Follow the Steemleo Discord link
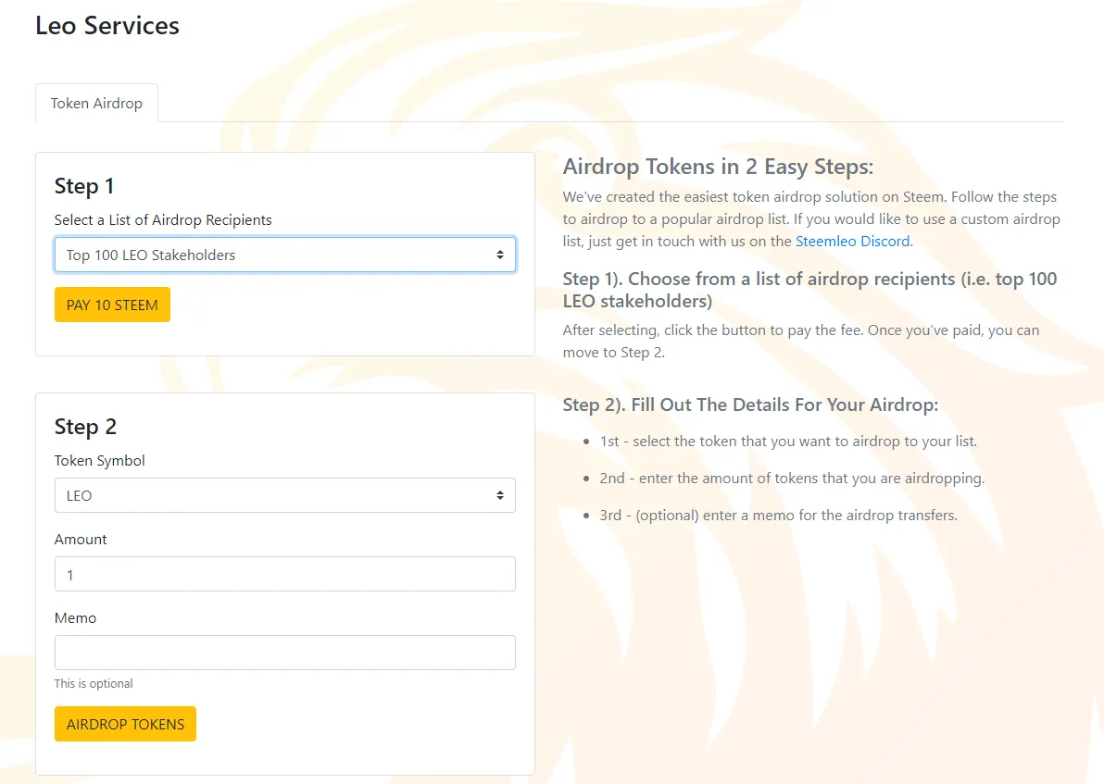Viewport: 1104px width, 784px height. point(853,242)
